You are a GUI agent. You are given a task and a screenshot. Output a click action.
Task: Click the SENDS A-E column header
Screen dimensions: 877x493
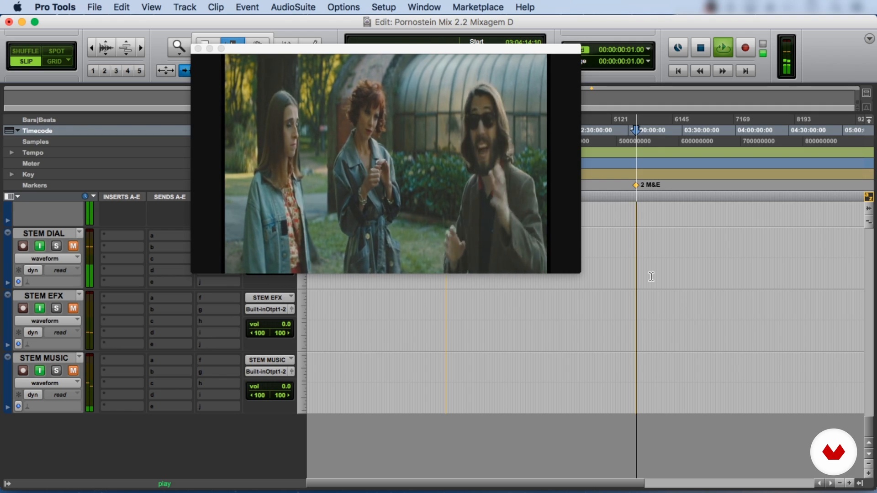[169, 197]
